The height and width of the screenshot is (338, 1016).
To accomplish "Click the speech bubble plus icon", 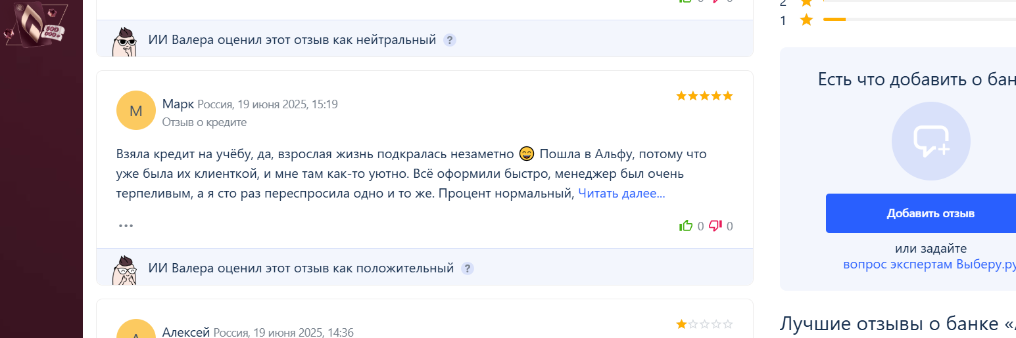I will (x=931, y=141).
